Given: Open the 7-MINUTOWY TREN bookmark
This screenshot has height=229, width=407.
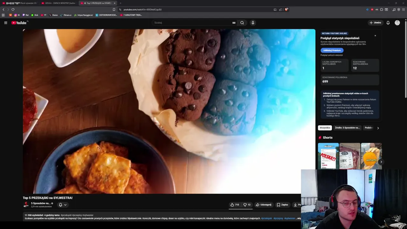Looking at the screenshot, I should point(131,15).
